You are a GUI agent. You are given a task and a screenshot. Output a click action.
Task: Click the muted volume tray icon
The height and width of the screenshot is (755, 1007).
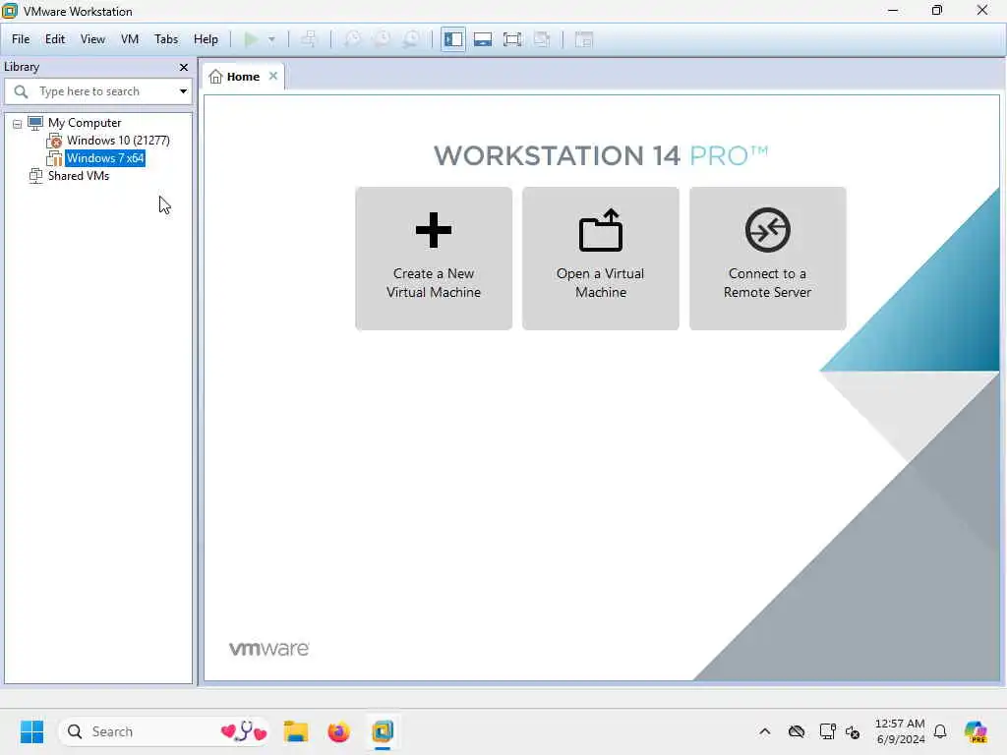click(x=853, y=731)
